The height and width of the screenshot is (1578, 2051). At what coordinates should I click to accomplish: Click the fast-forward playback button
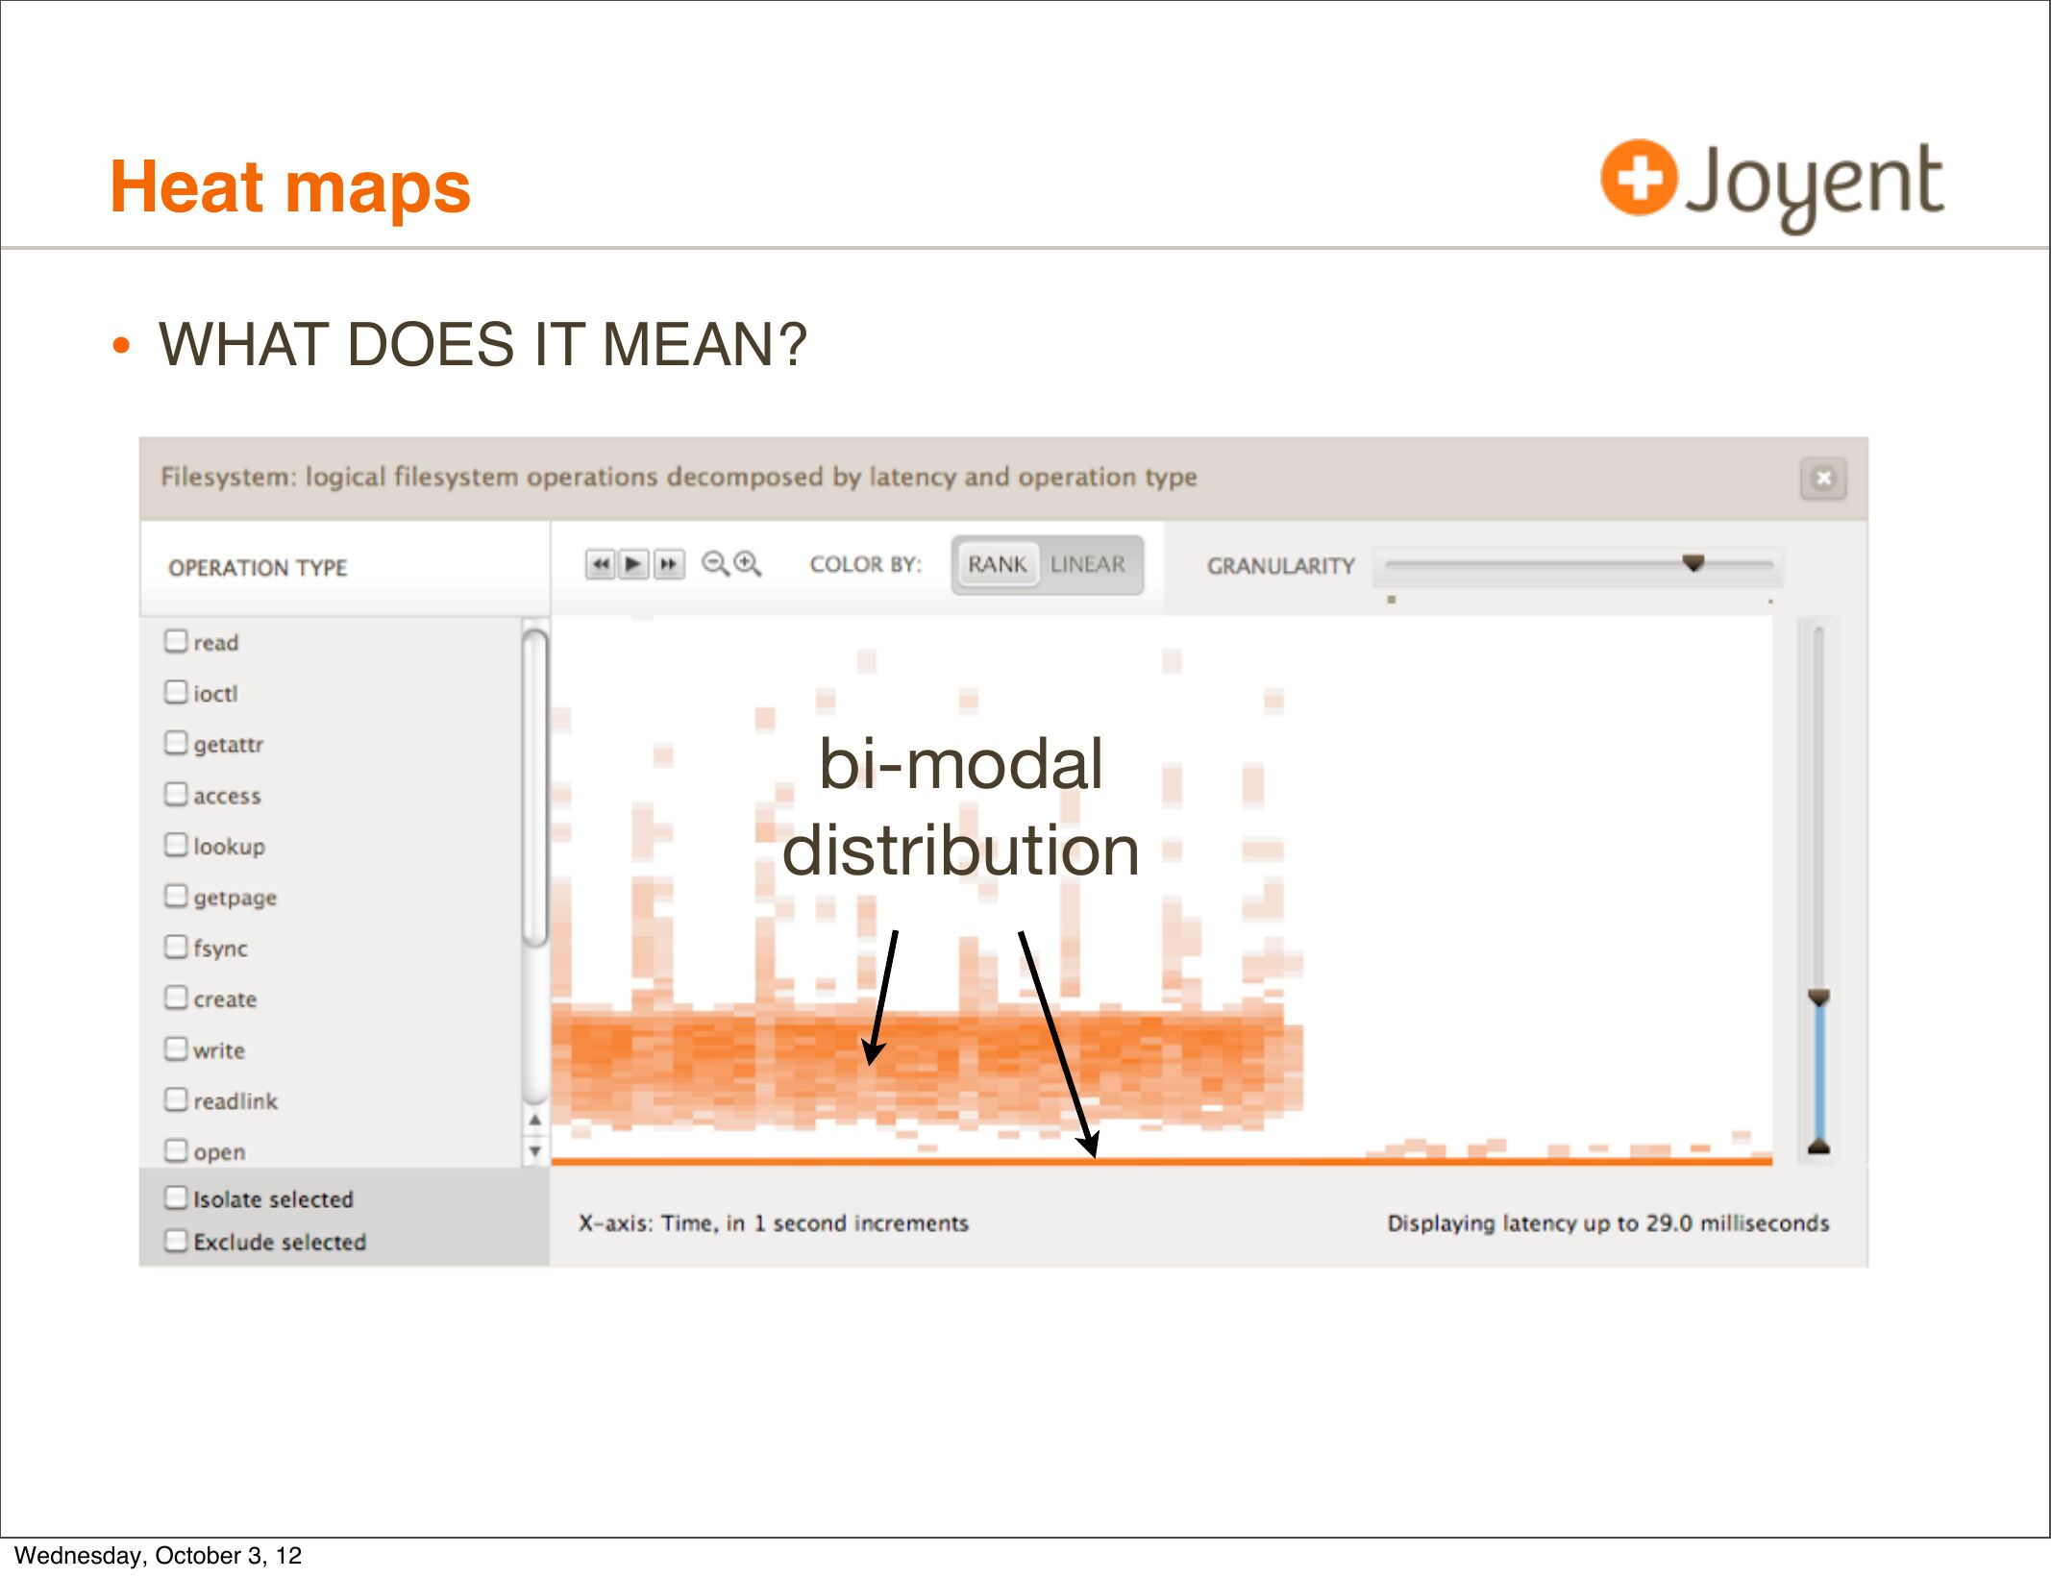(x=669, y=564)
